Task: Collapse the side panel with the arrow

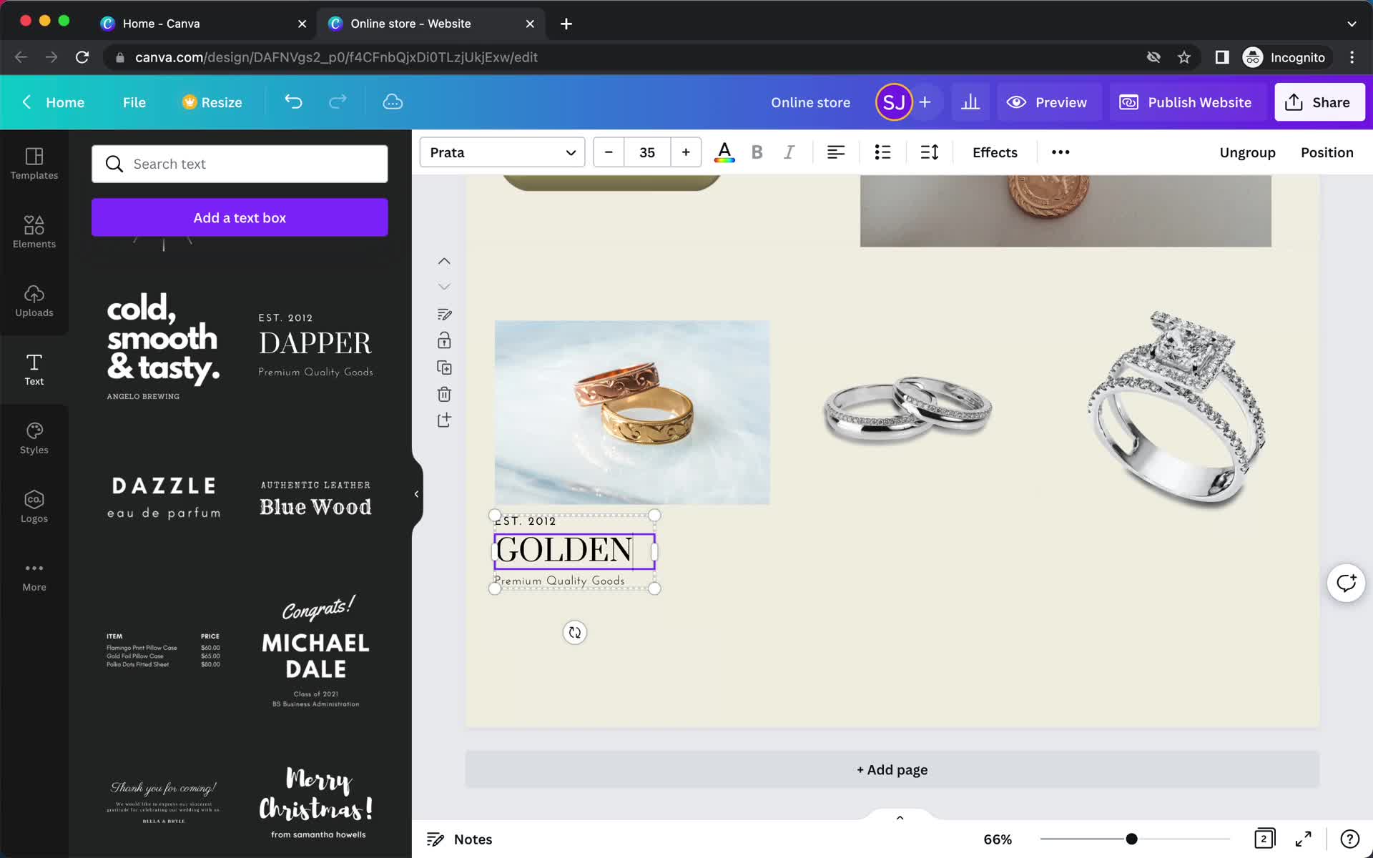Action: [416, 494]
